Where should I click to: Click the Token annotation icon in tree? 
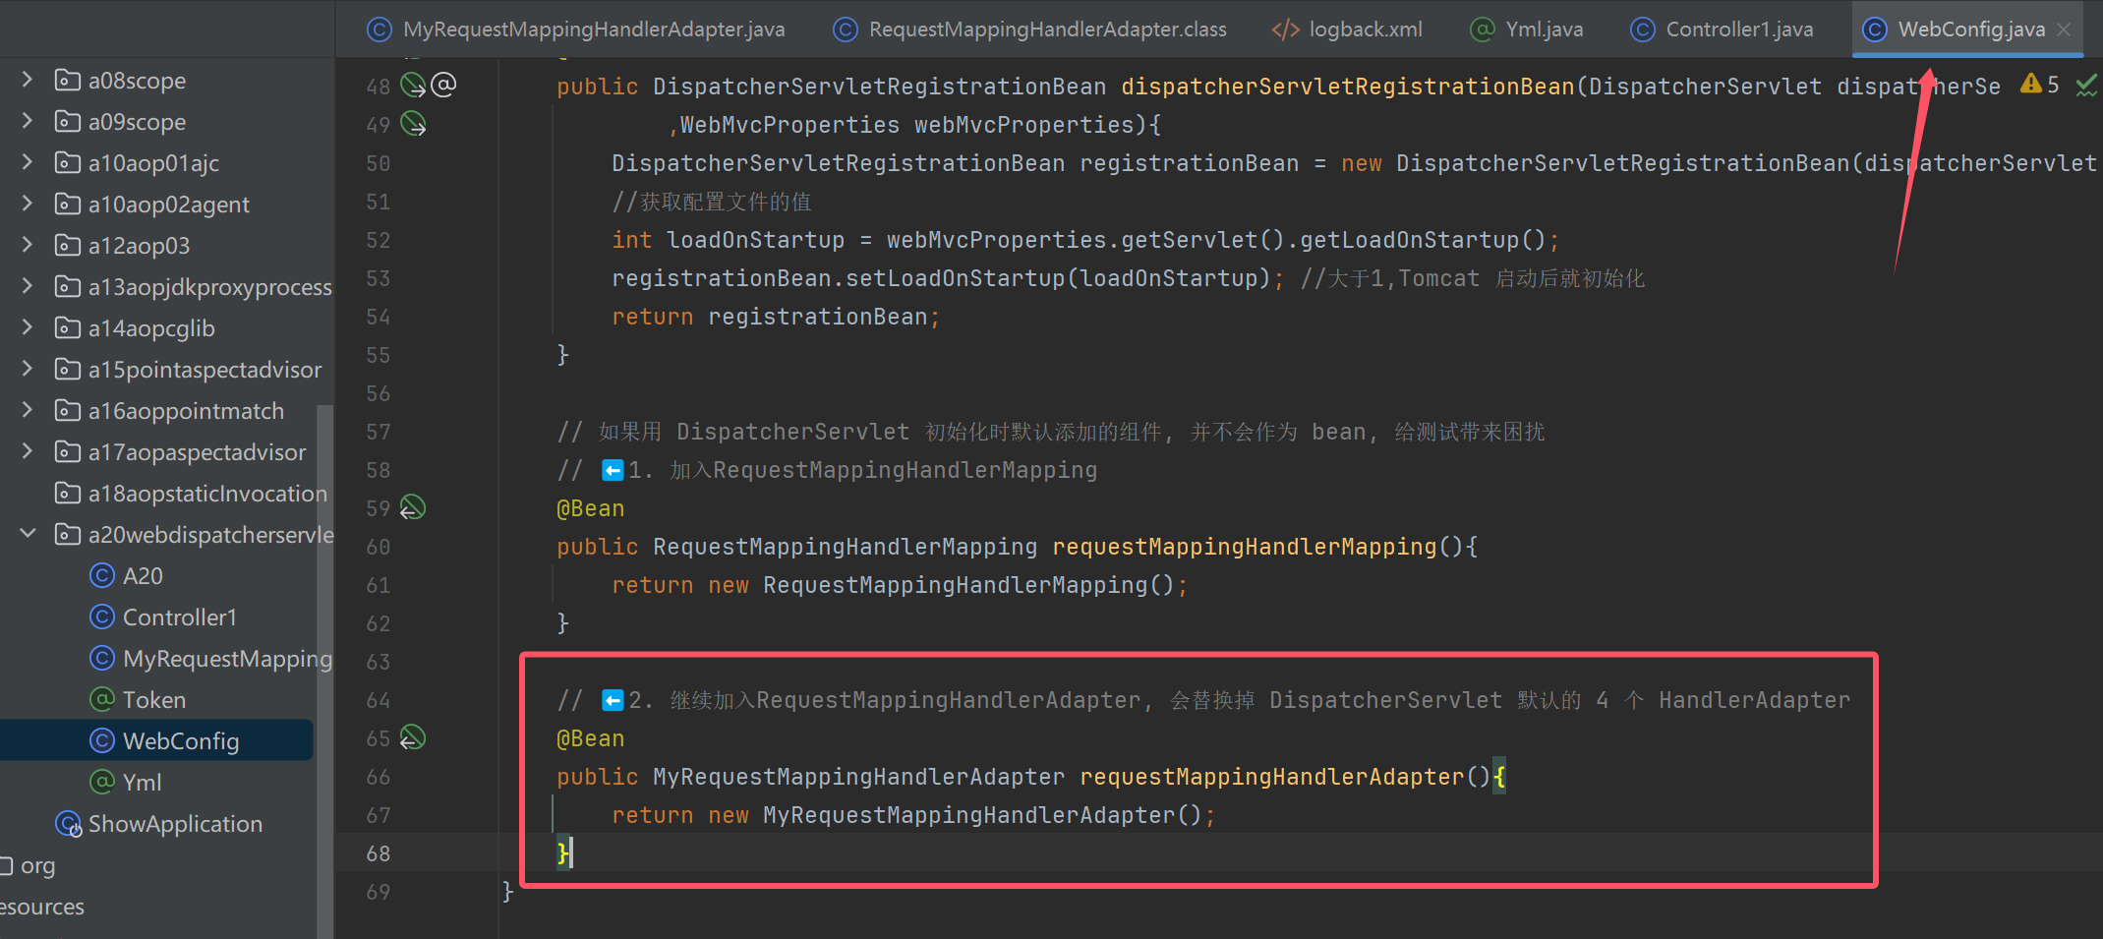[x=102, y=699]
